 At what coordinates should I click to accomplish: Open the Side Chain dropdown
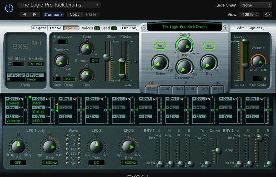256,5
